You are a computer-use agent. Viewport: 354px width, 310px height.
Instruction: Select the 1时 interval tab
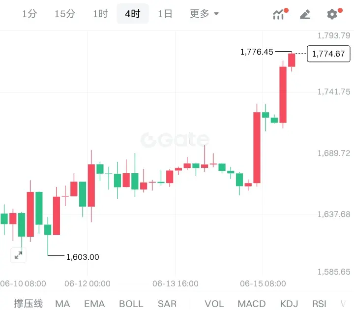pos(100,14)
